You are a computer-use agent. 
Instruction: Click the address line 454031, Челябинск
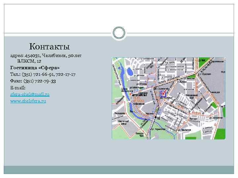click(46, 56)
